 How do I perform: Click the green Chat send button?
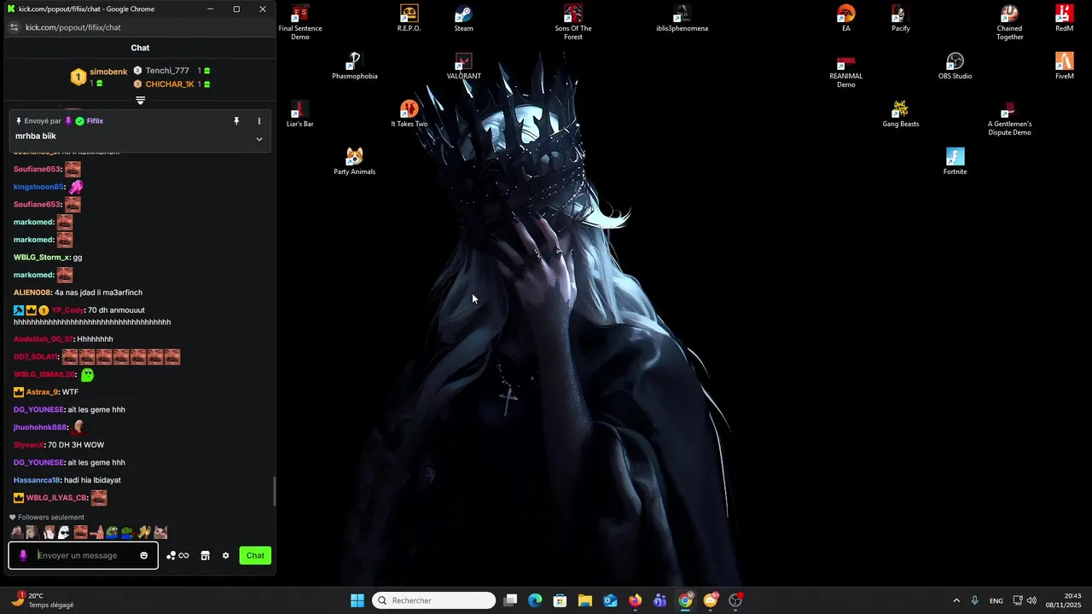255,555
